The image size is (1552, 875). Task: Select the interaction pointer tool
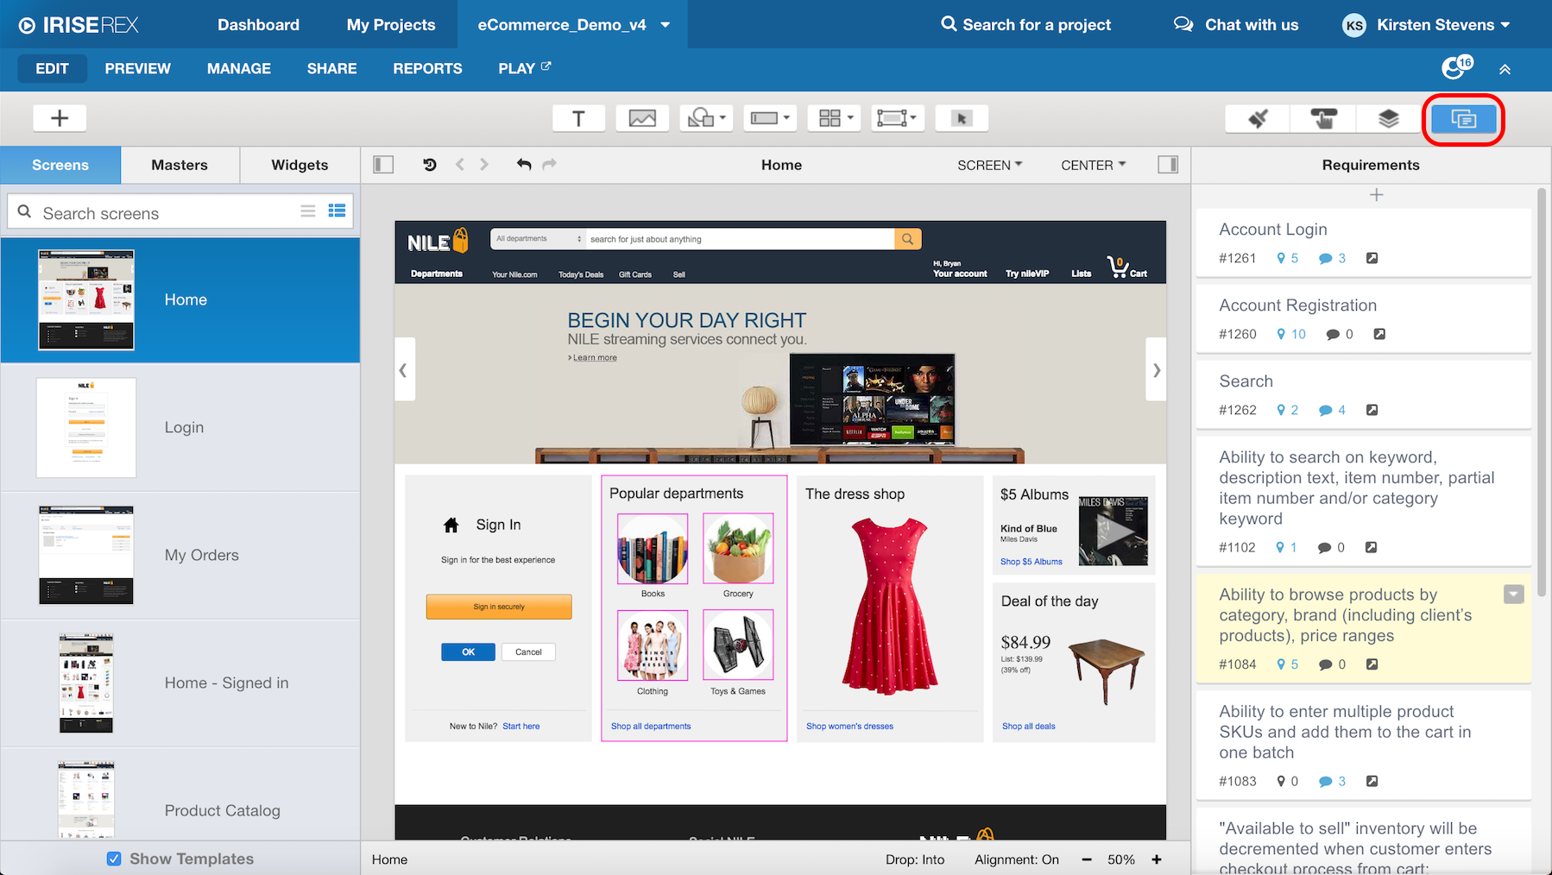pos(962,118)
